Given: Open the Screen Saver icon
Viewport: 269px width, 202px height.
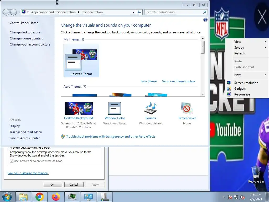Looking at the screenshot, I should (187, 108).
